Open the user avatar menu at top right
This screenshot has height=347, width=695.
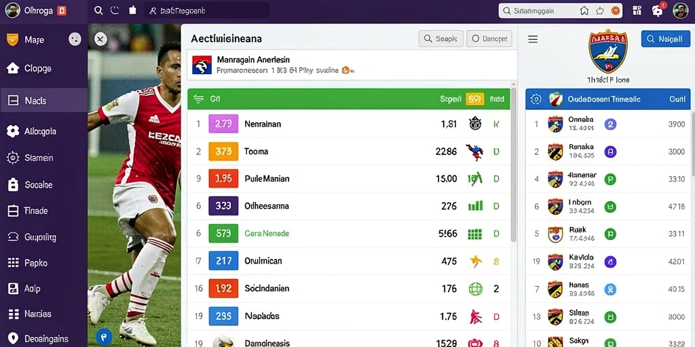pos(680,11)
